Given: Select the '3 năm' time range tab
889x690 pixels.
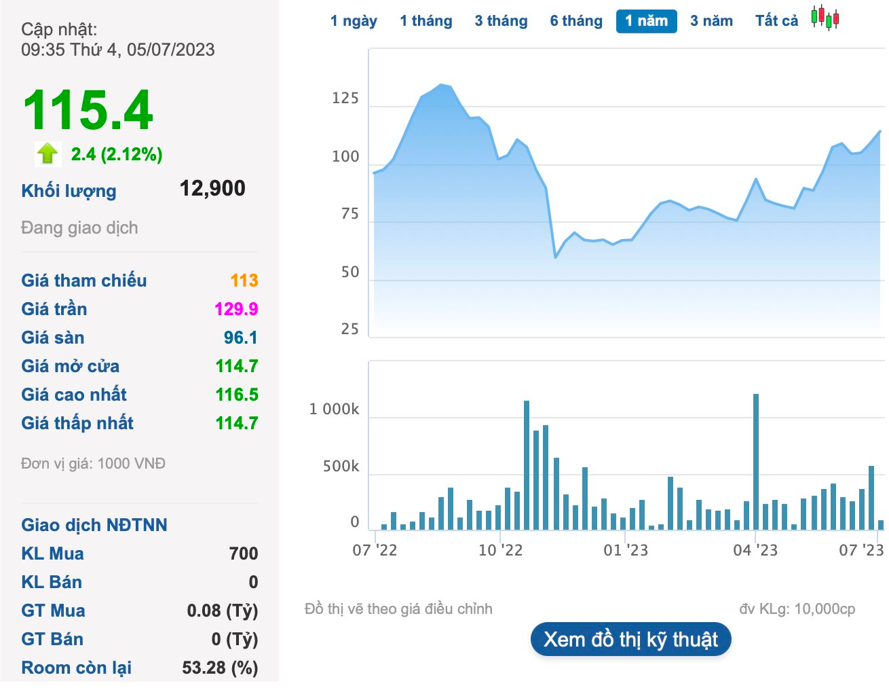Looking at the screenshot, I should point(711,21).
